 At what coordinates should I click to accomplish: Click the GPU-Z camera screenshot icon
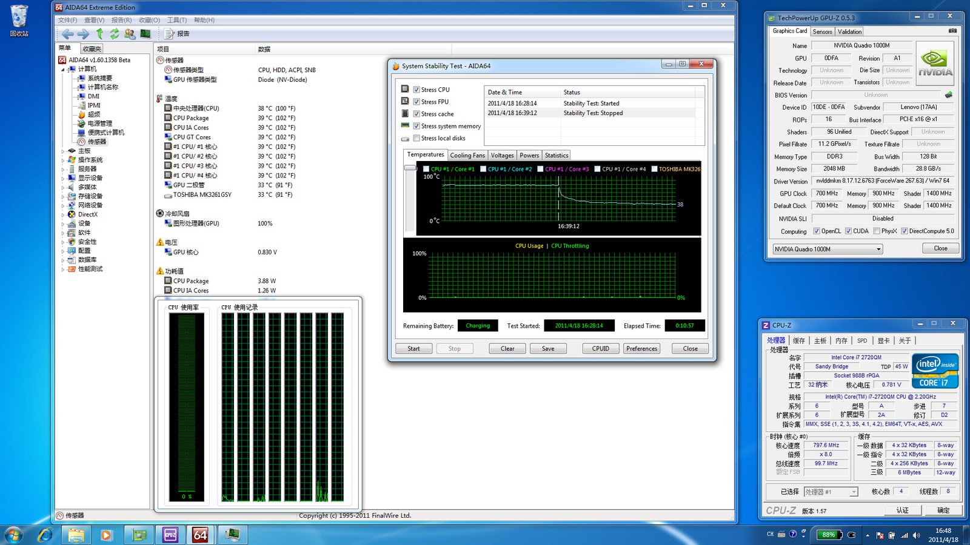pyautogui.click(x=952, y=30)
